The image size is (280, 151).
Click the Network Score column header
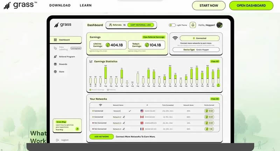coord(188,105)
